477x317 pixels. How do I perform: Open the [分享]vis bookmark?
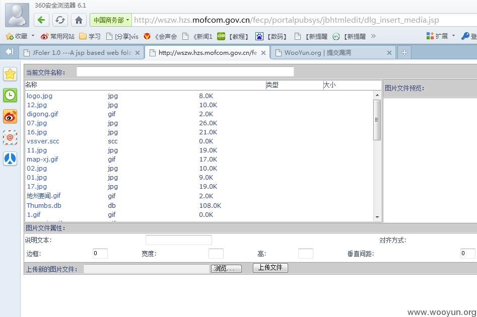click(x=122, y=36)
